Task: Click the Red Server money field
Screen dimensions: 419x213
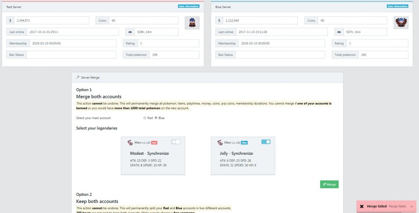Action: [51, 21]
